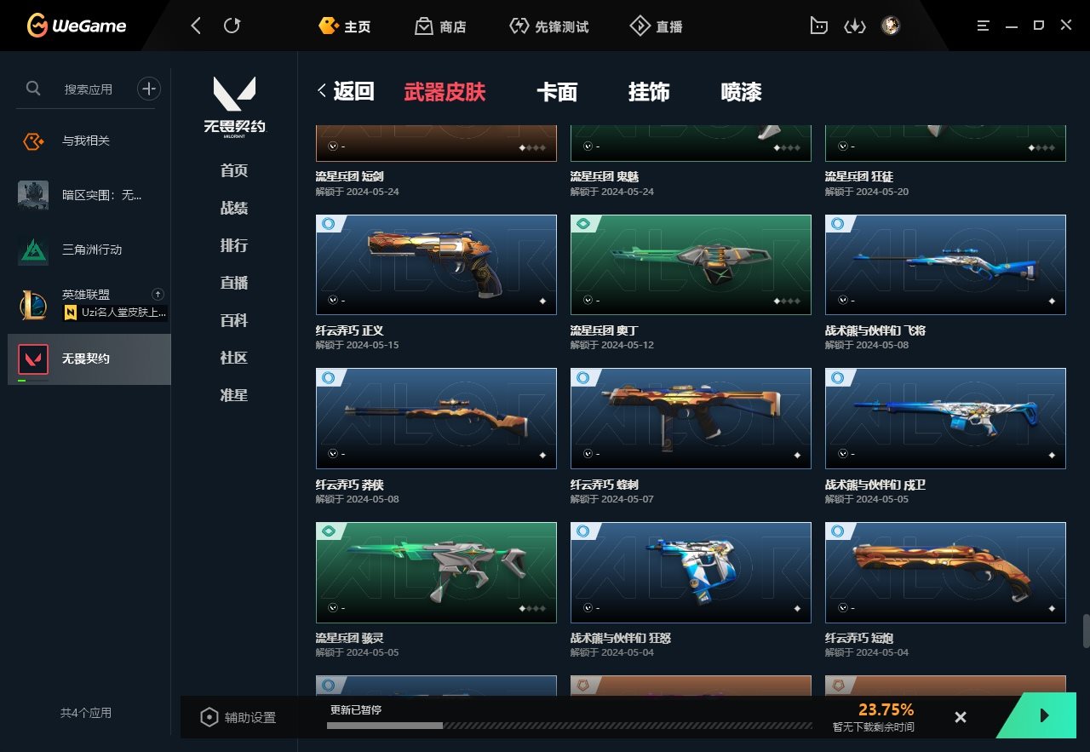The height and width of the screenshot is (752, 1090).
Task: Open the download manager icon
Action: click(854, 26)
